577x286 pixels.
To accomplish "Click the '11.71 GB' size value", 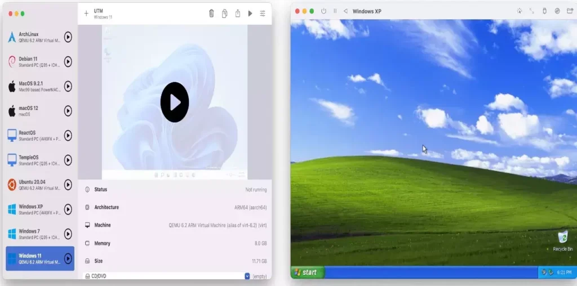I will pos(259,261).
